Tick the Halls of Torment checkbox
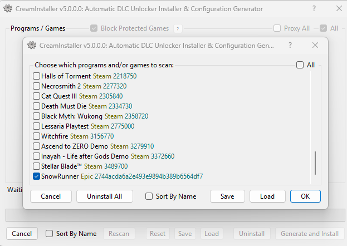The image size is (347, 246). 36,76
